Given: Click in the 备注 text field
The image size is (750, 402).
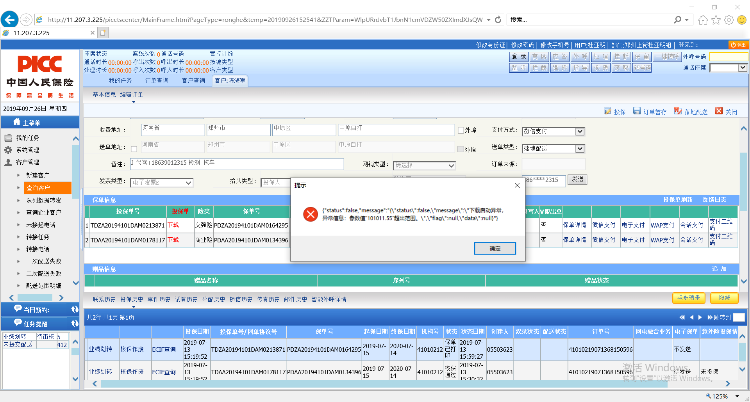Looking at the screenshot, I should (x=237, y=164).
